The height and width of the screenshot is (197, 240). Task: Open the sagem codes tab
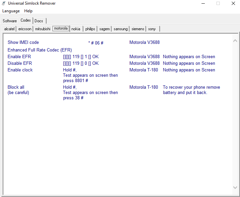point(105,29)
